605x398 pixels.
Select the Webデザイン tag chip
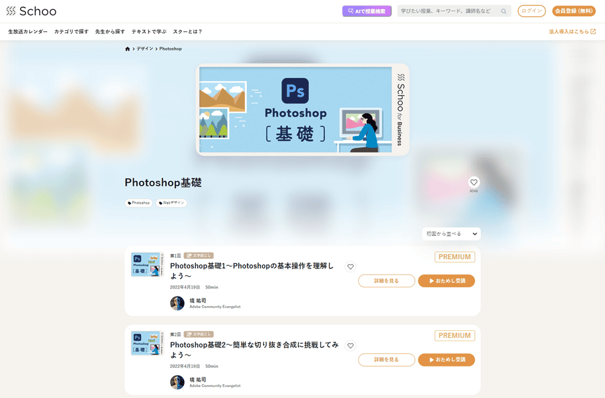click(171, 203)
